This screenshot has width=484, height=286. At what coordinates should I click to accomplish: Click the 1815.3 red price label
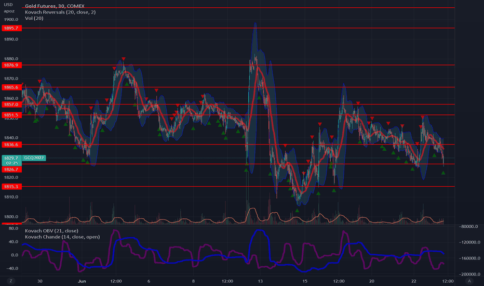coord(12,187)
